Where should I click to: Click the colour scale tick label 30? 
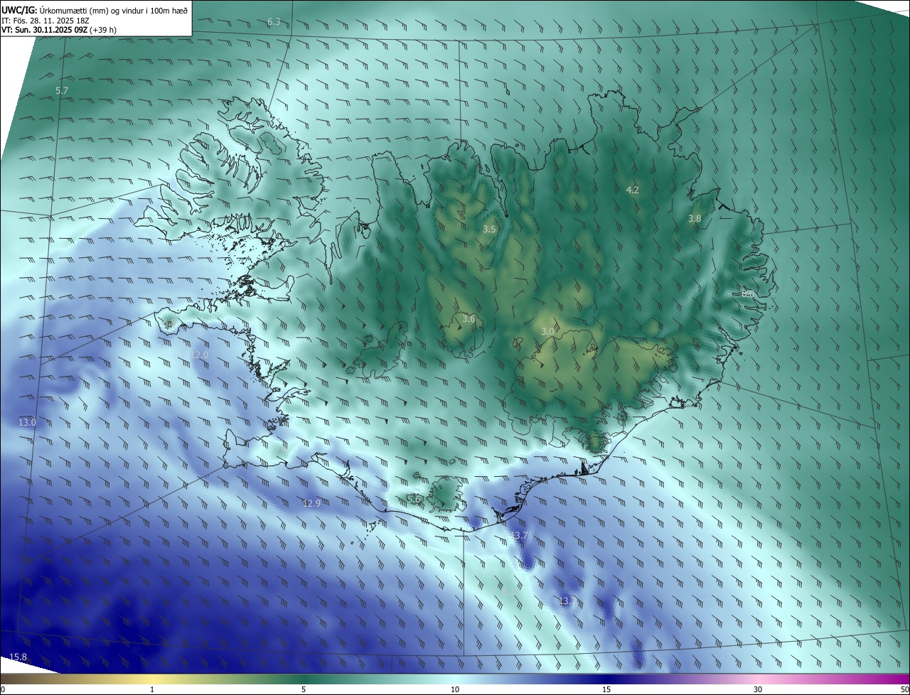coord(758,689)
